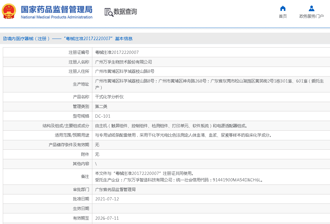This screenshot has height=224, width=330.
Task: Select the backslash value for 其他内容
Action: (96, 164)
